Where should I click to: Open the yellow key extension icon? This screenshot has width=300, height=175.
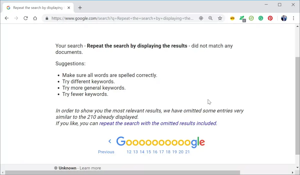[232, 18]
